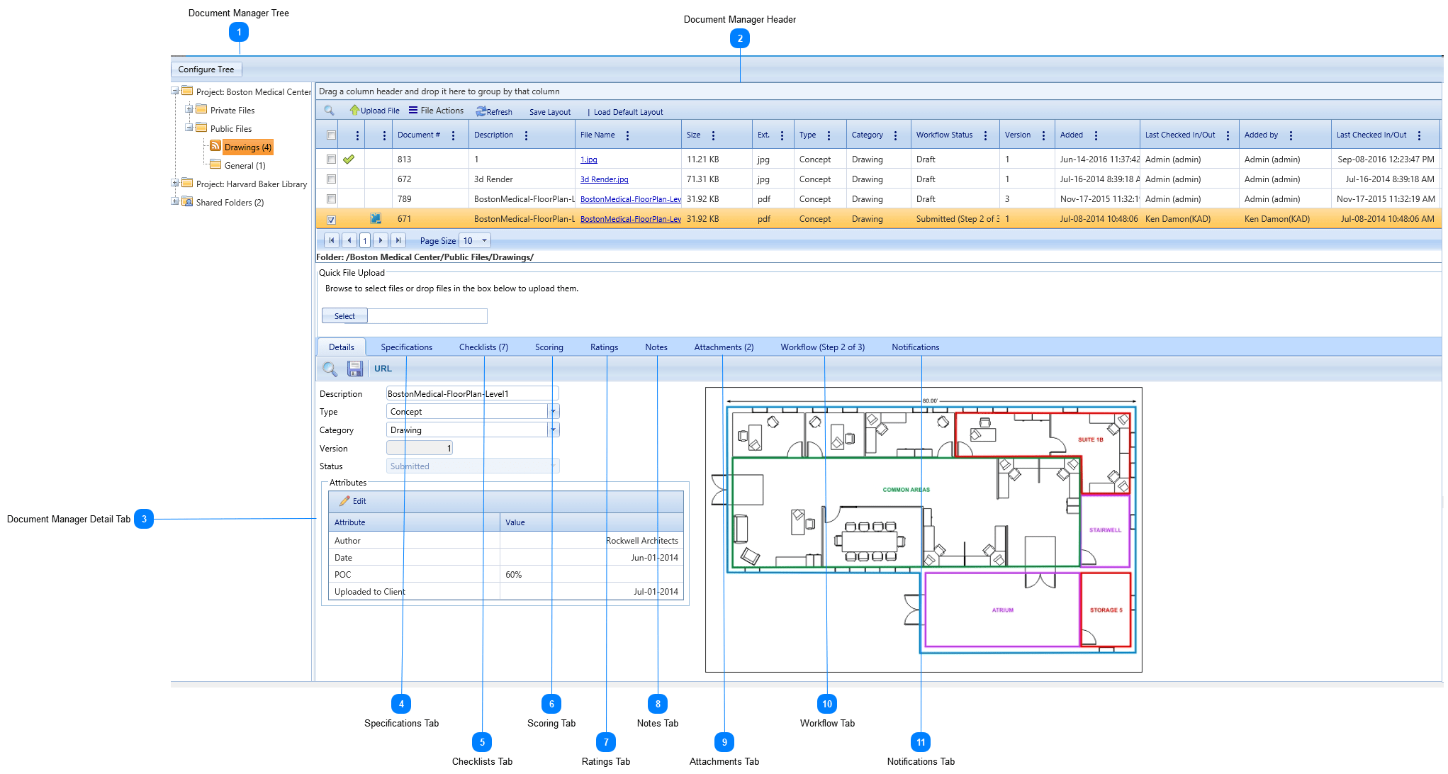Click the Upload File green arrow icon
1448x774 pixels.
point(354,110)
